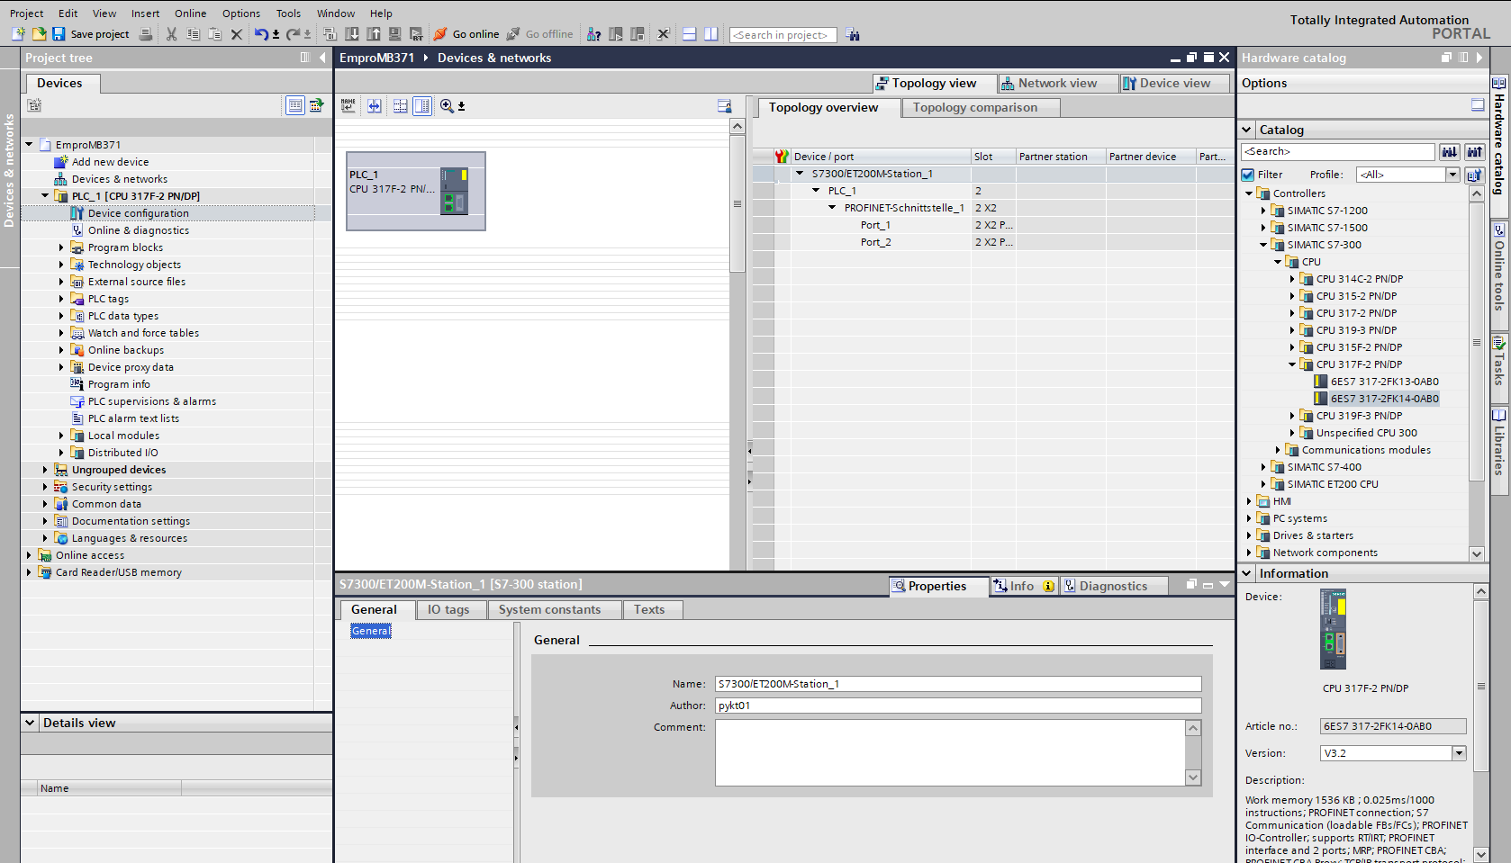Collapse the Details view section

tap(30, 723)
